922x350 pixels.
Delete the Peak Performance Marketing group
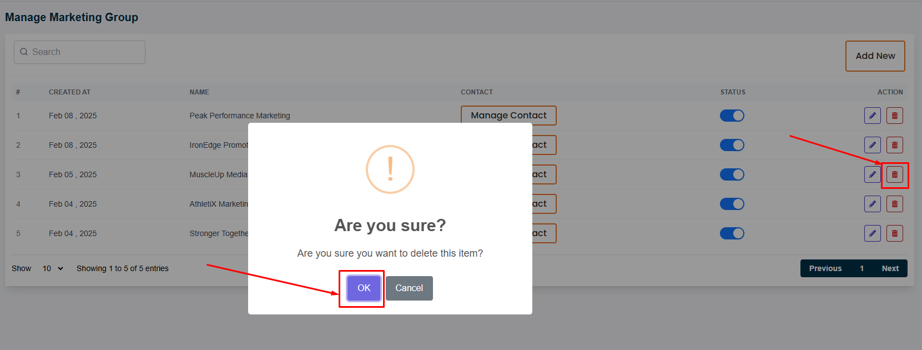[x=894, y=116]
